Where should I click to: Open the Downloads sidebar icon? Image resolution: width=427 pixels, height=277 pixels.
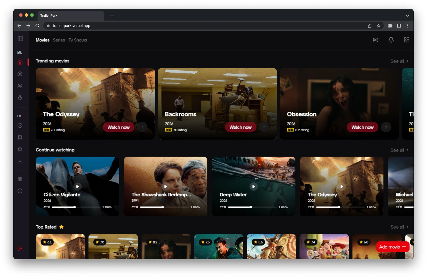point(20,161)
